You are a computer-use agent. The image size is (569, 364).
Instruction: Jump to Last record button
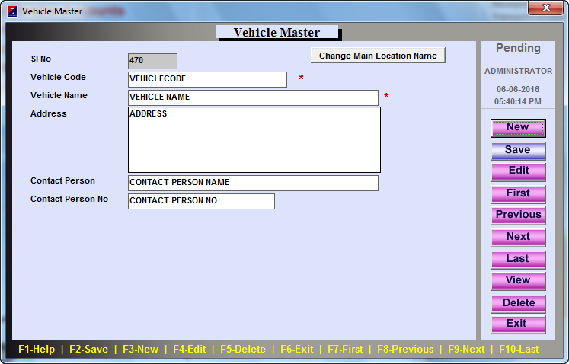coord(518,259)
